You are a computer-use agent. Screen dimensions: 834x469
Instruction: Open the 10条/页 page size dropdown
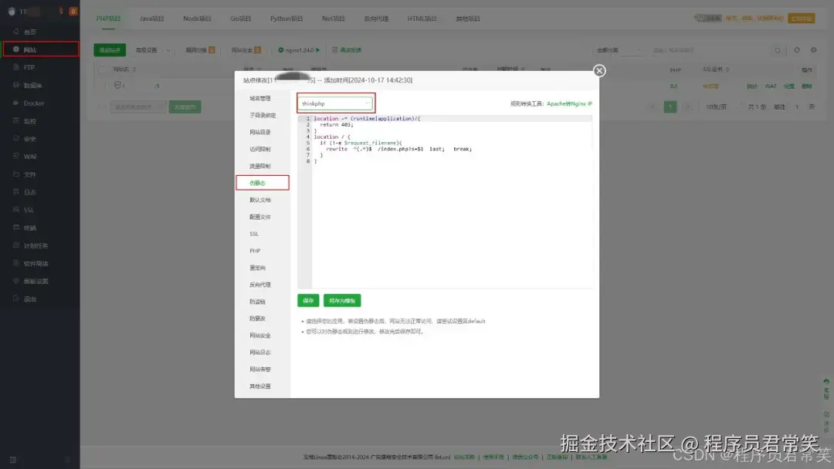pyautogui.click(x=717, y=106)
